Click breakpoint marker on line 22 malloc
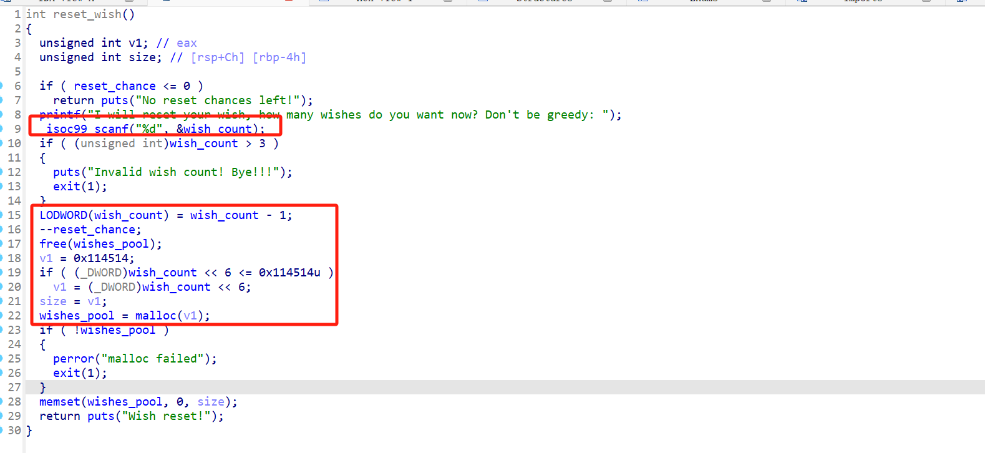 coord(2,316)
